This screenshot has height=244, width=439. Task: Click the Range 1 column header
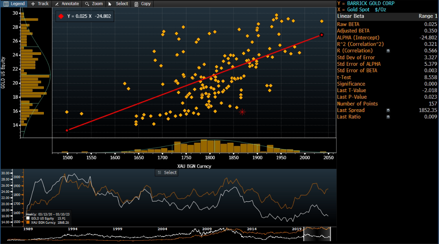tap(428, 16)
